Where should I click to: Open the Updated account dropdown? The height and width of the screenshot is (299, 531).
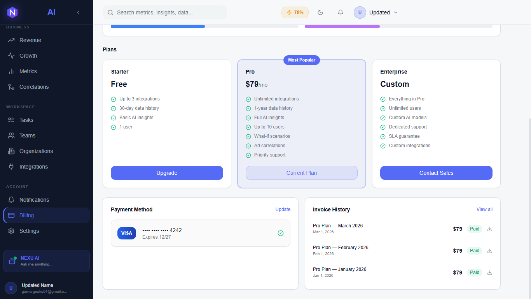click(376, 12)
